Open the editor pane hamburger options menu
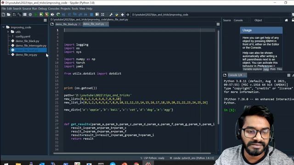Image resolution: width=294 pixels, height=165 pixels. (x=218, y=24)
